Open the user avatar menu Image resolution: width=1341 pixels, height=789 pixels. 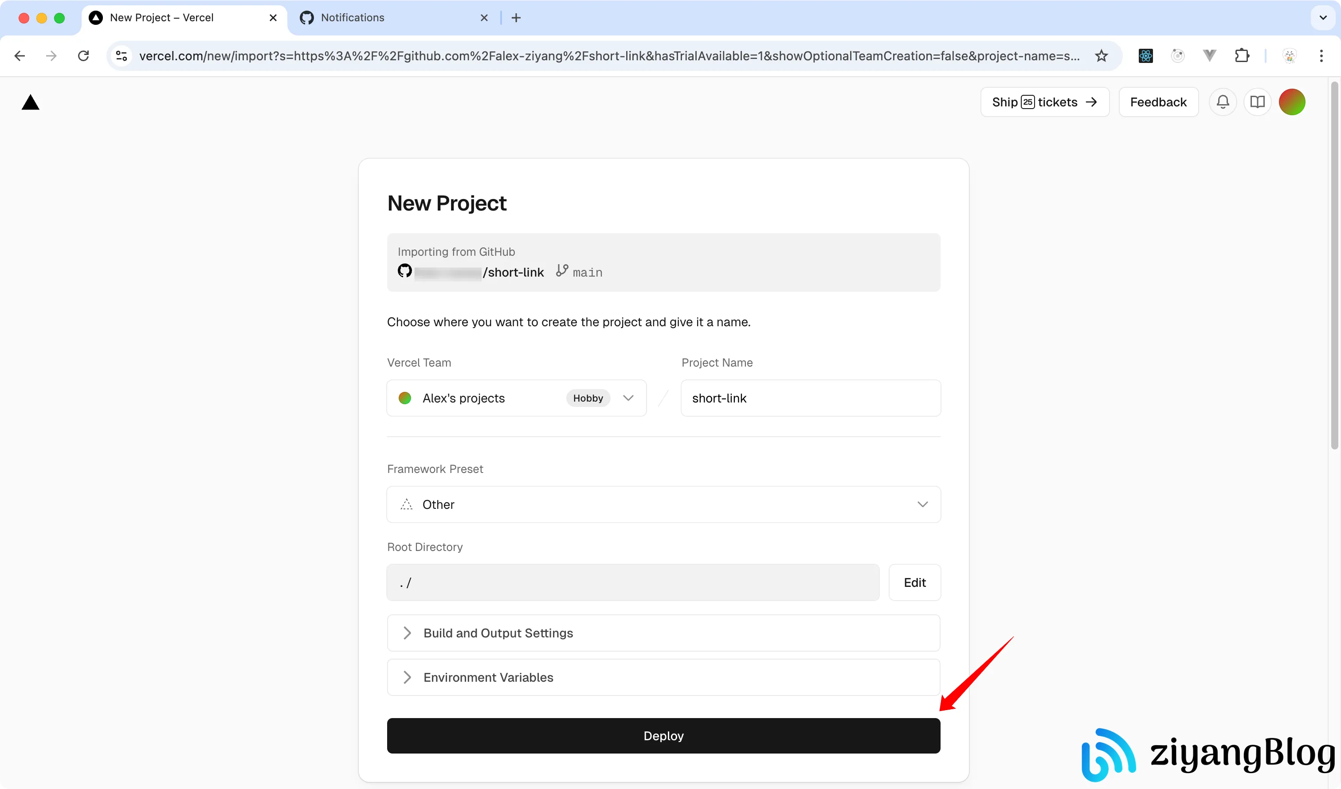[1291, 102]
